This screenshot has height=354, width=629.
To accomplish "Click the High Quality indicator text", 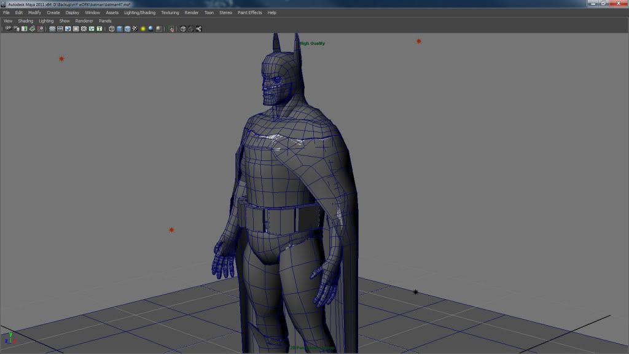I will [312, 43].
